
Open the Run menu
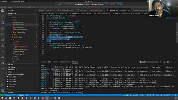pyautogui.click(x=23, y=7)
